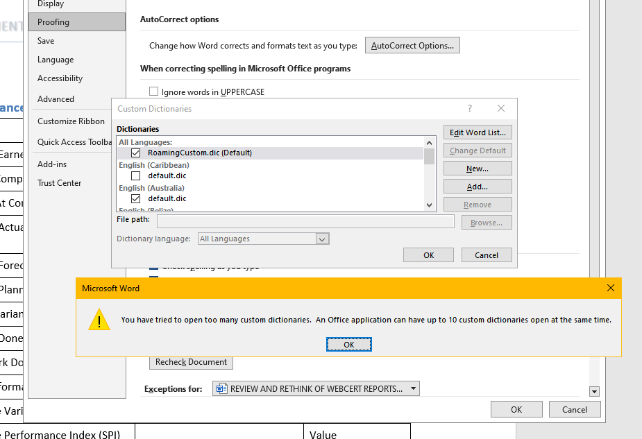Check the English (Caribbean) default.dic checkbox
The height and width of the screenshot is (439, 642).
[x=135, y=176]
